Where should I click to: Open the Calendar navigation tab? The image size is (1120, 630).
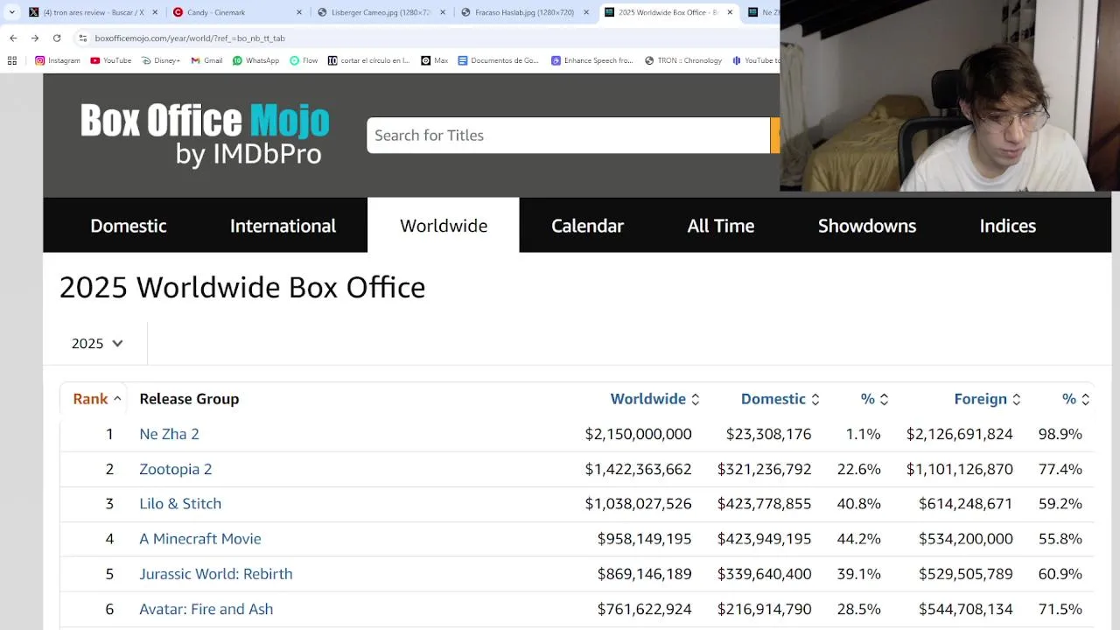point(587,226)
